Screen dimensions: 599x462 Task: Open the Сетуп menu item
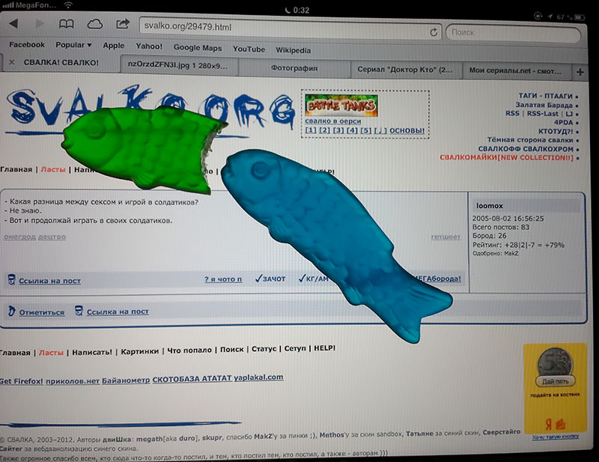[x=295, y=348]
